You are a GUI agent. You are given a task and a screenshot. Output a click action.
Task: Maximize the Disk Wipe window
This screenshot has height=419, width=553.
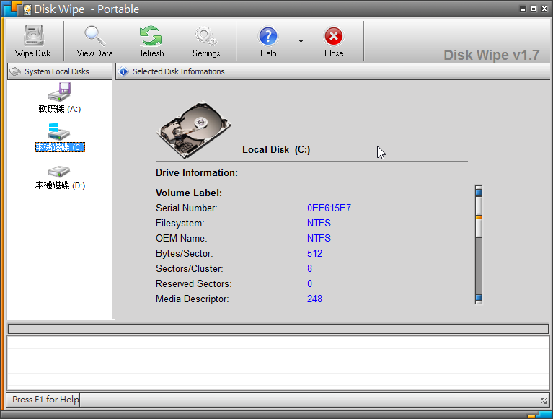pos(533,9)
